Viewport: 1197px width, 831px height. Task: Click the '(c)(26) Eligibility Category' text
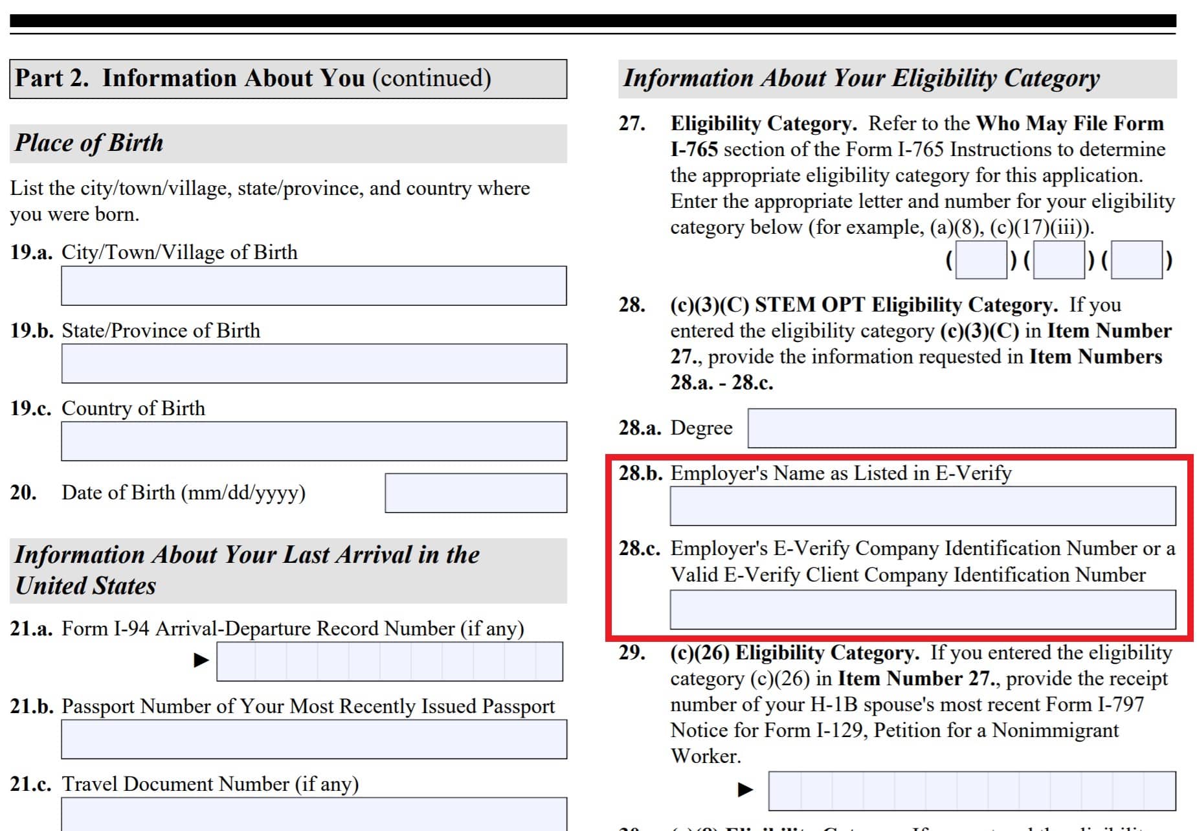tap(795, 653)
